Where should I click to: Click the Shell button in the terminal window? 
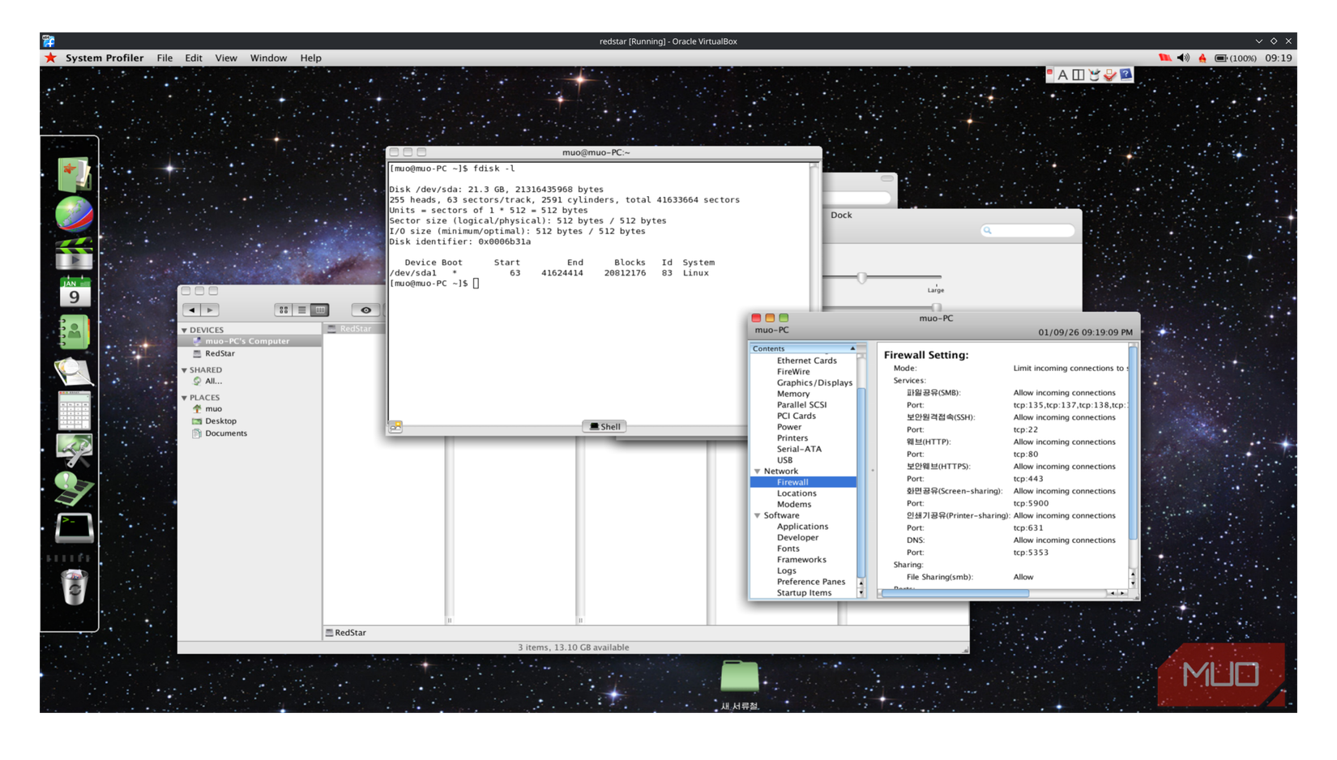(604, 426)
